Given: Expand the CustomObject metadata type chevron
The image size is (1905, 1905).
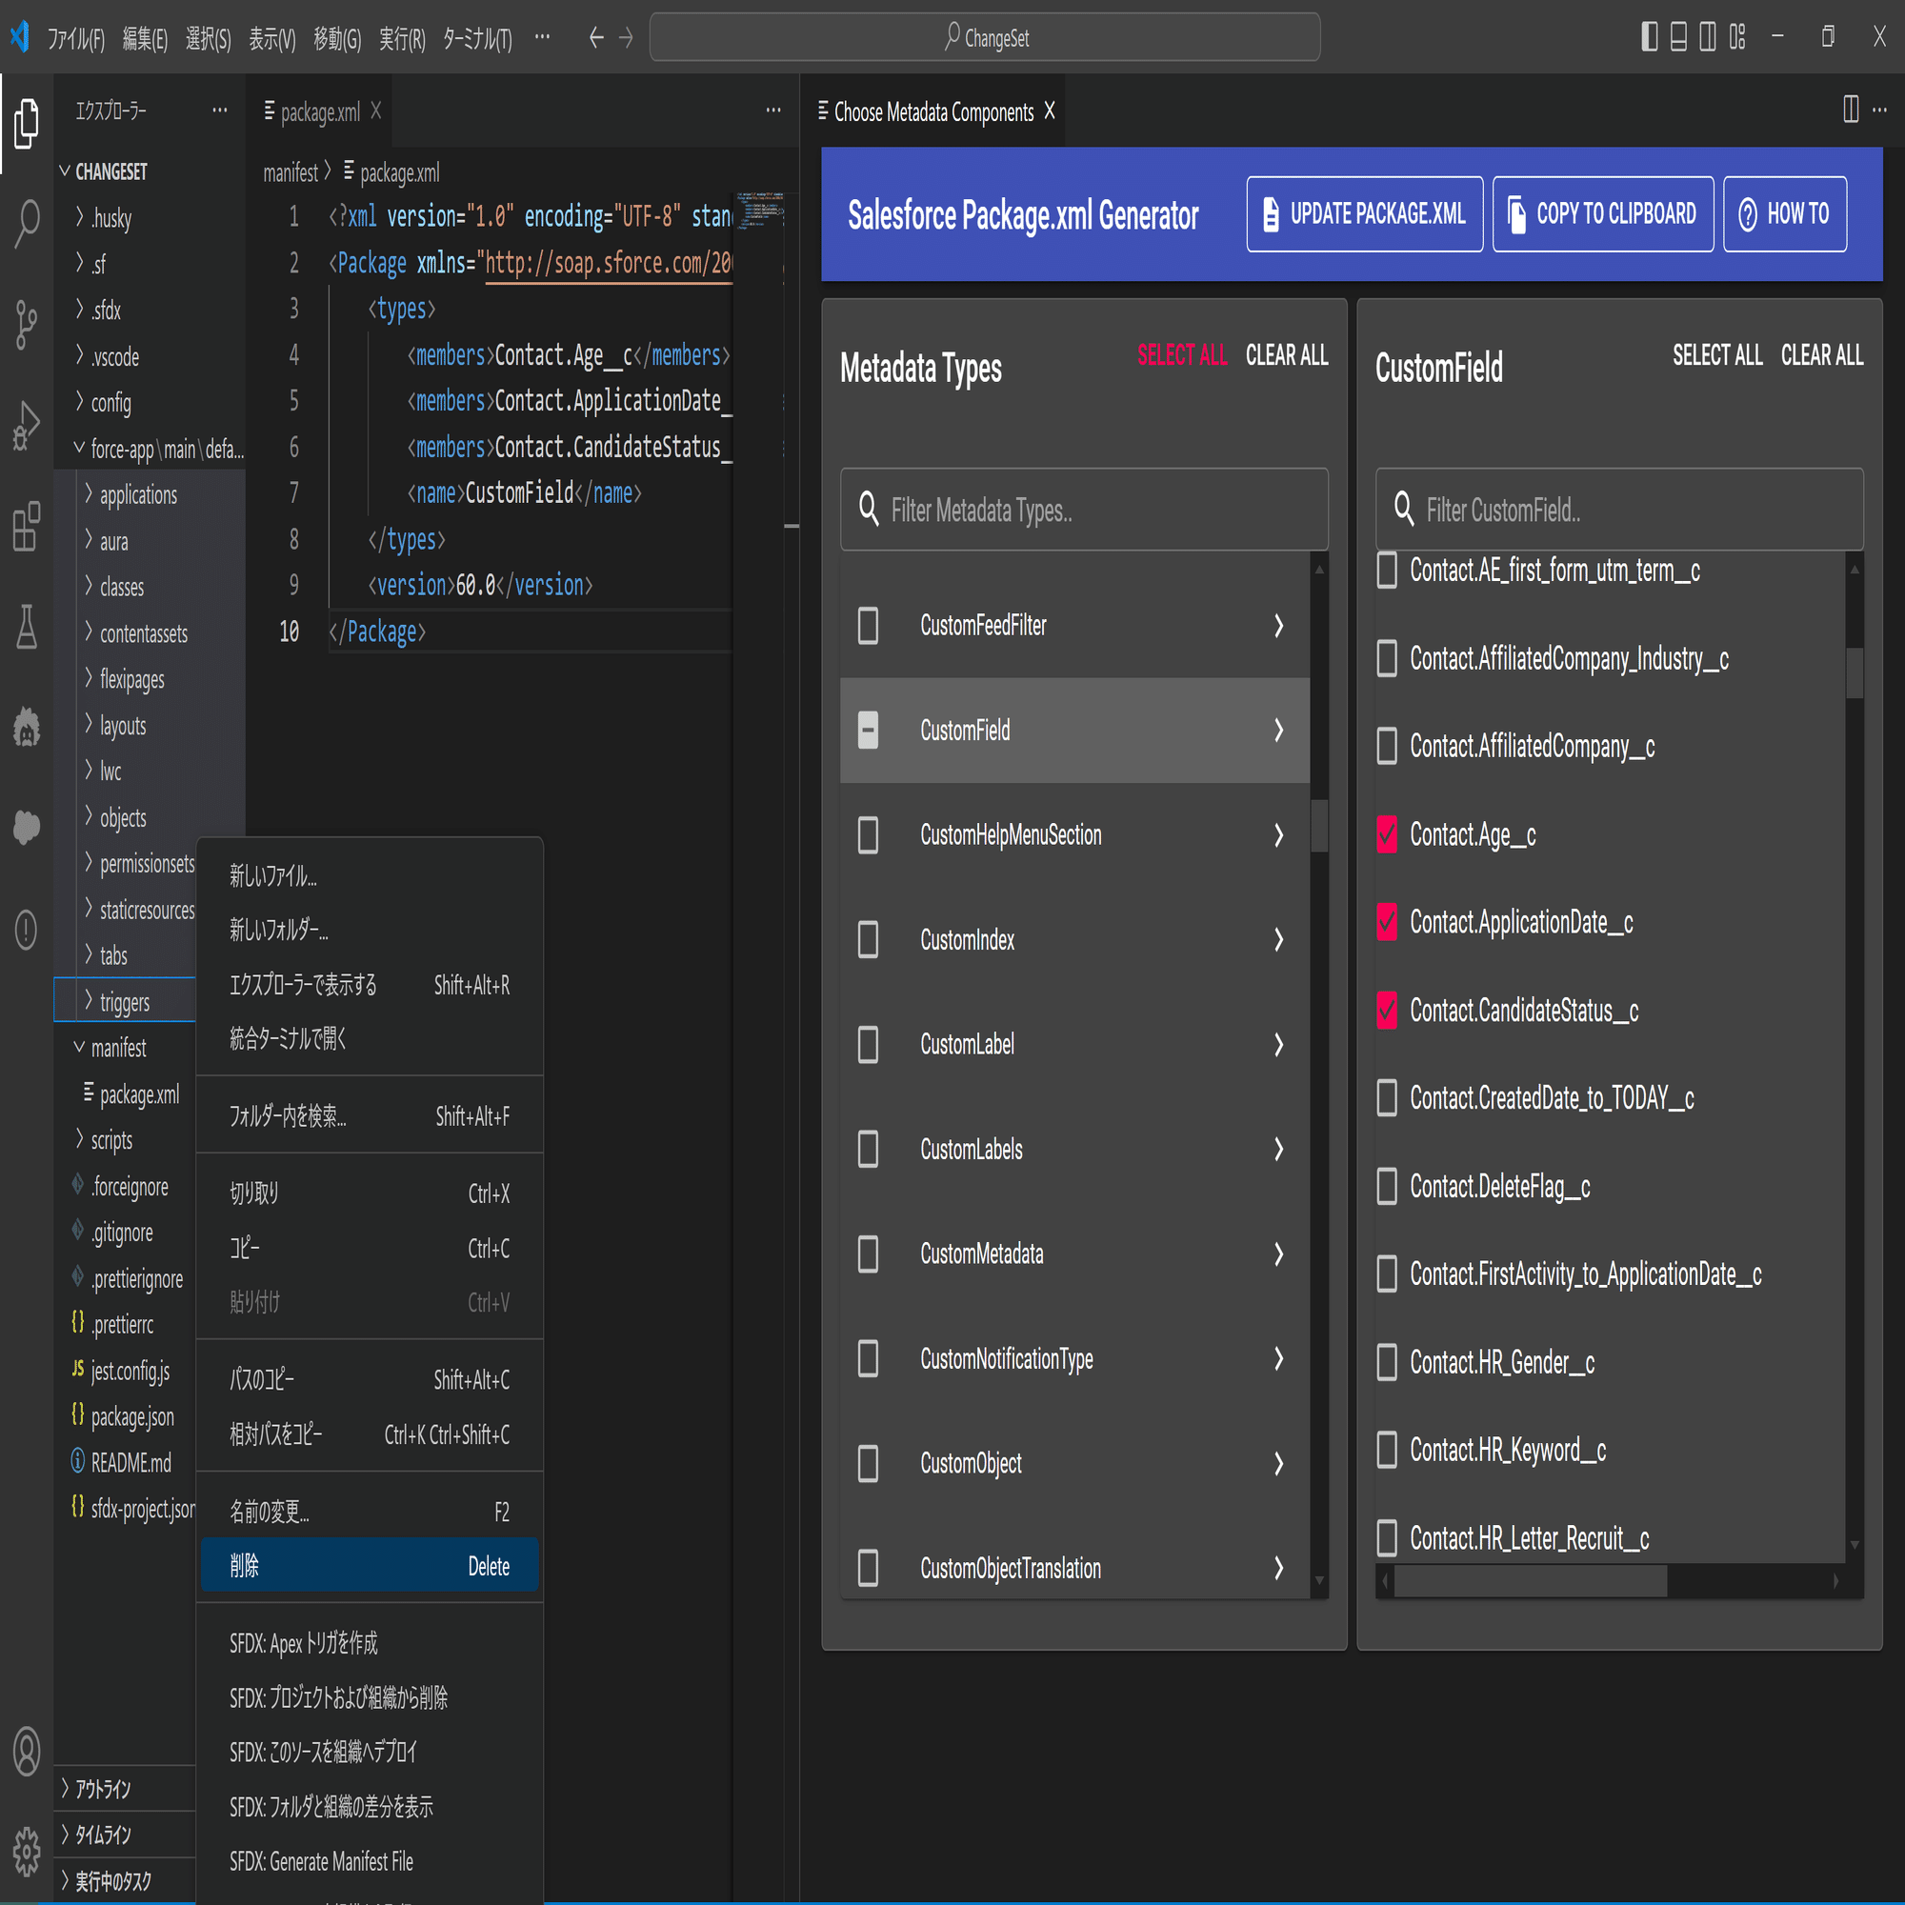Looking at the screenshot, I should (1278, 1463).
